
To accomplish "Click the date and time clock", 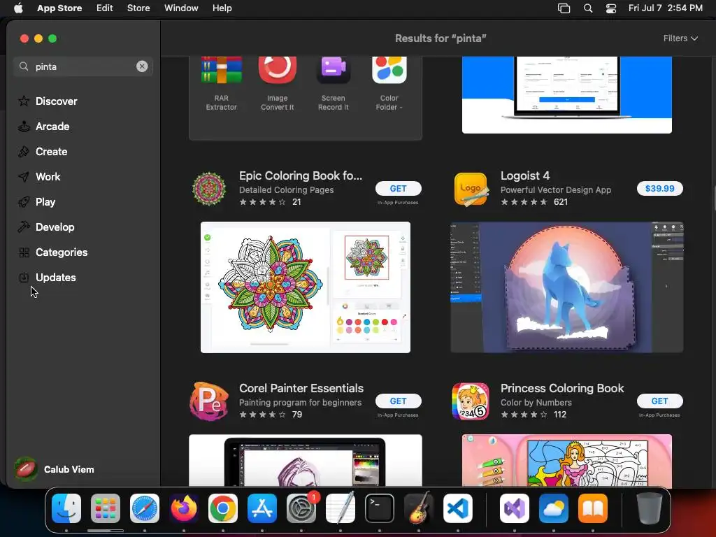I will 666,8.
